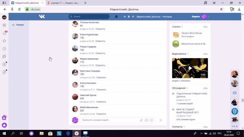Click the comment input field
244x137 pixels.
(117, 120)
